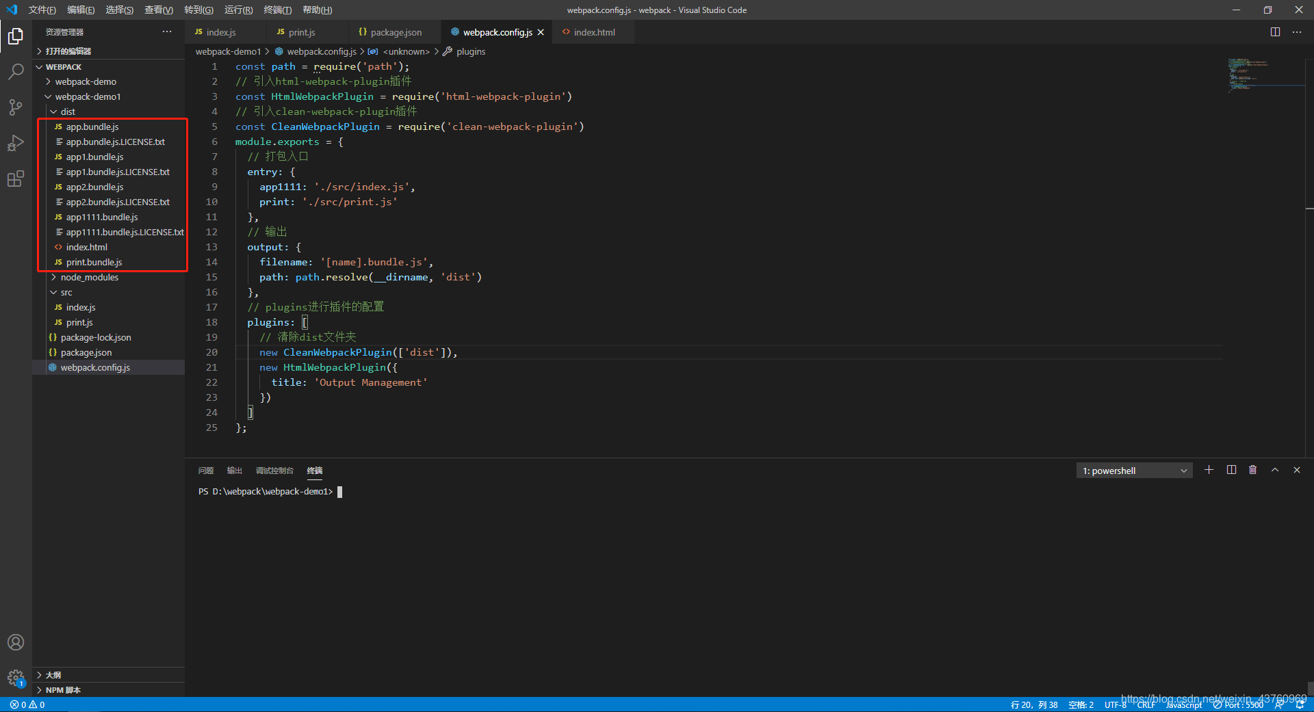Select app1111.bundle.js in the Explorer

(x=101, y=217)
